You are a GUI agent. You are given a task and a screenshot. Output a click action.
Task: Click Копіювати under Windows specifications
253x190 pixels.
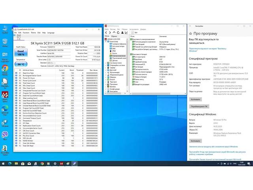pyautogui.click(x=195, y=141)
